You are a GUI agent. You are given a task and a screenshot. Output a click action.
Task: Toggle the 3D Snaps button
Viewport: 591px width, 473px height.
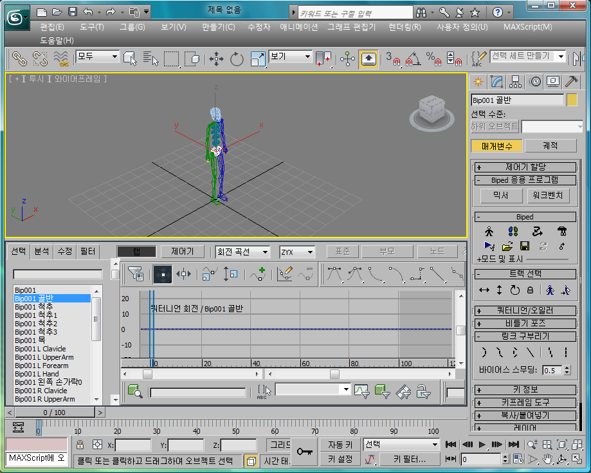(392, 59)
